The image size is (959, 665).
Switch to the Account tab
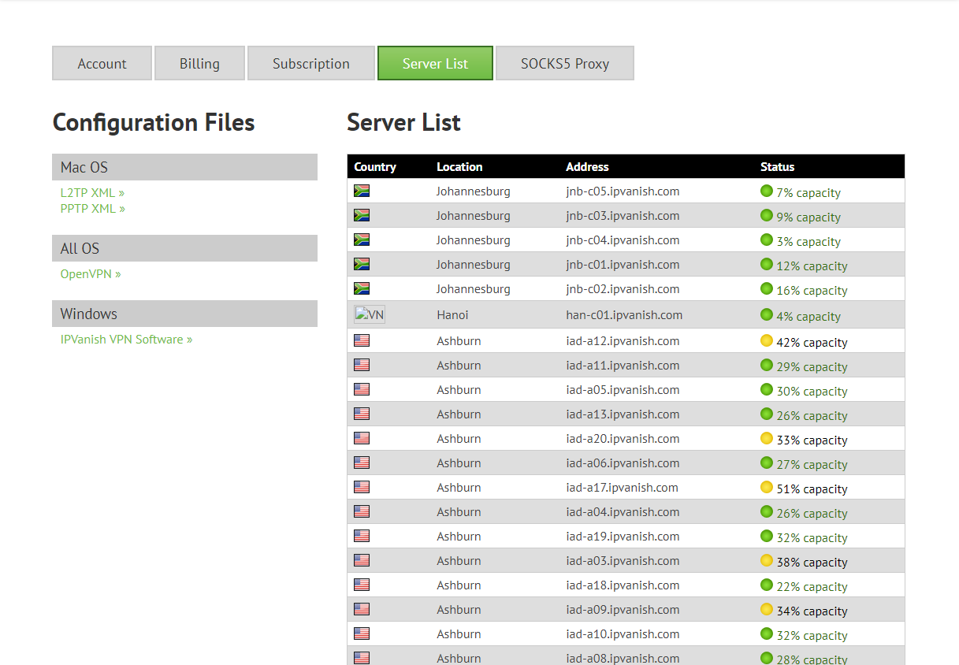point(102,63)
